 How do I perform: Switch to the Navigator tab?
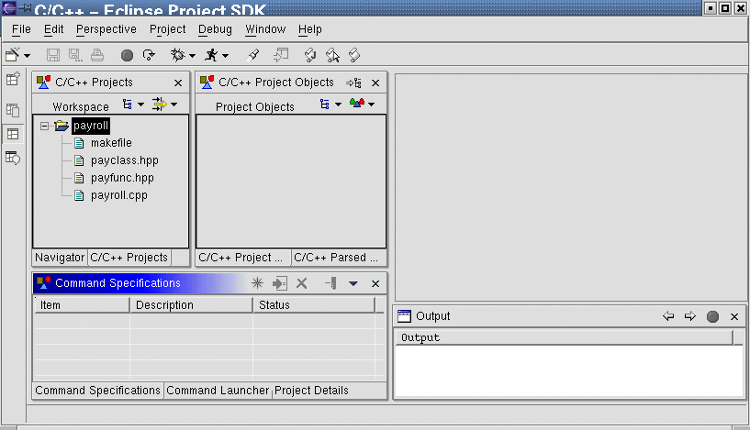coord(60,258)
